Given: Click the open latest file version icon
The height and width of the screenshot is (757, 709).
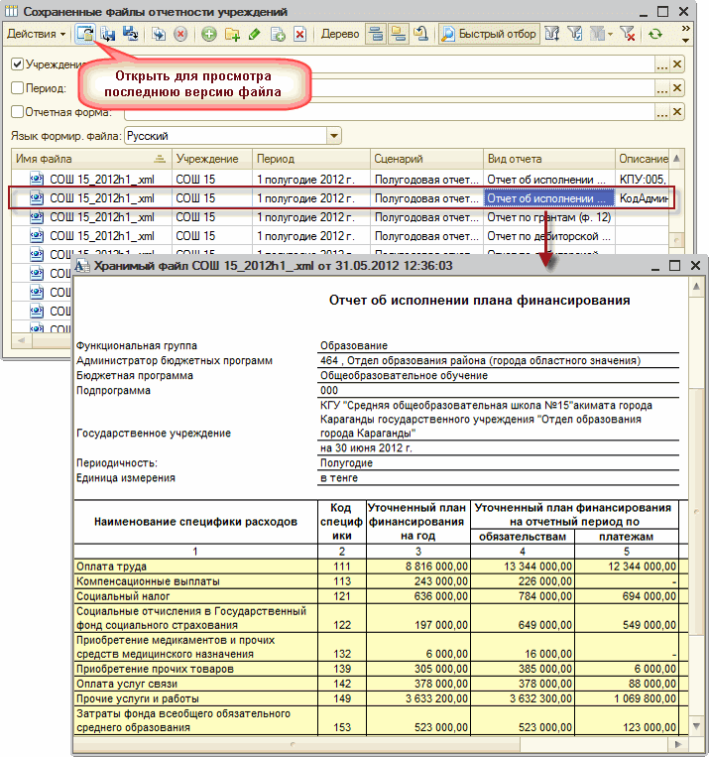Looking at the screenshot, I should tap(86, 34).
